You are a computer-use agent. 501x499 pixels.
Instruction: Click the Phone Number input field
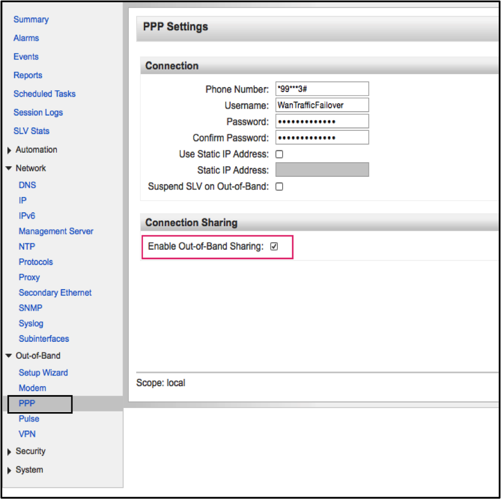322,89
